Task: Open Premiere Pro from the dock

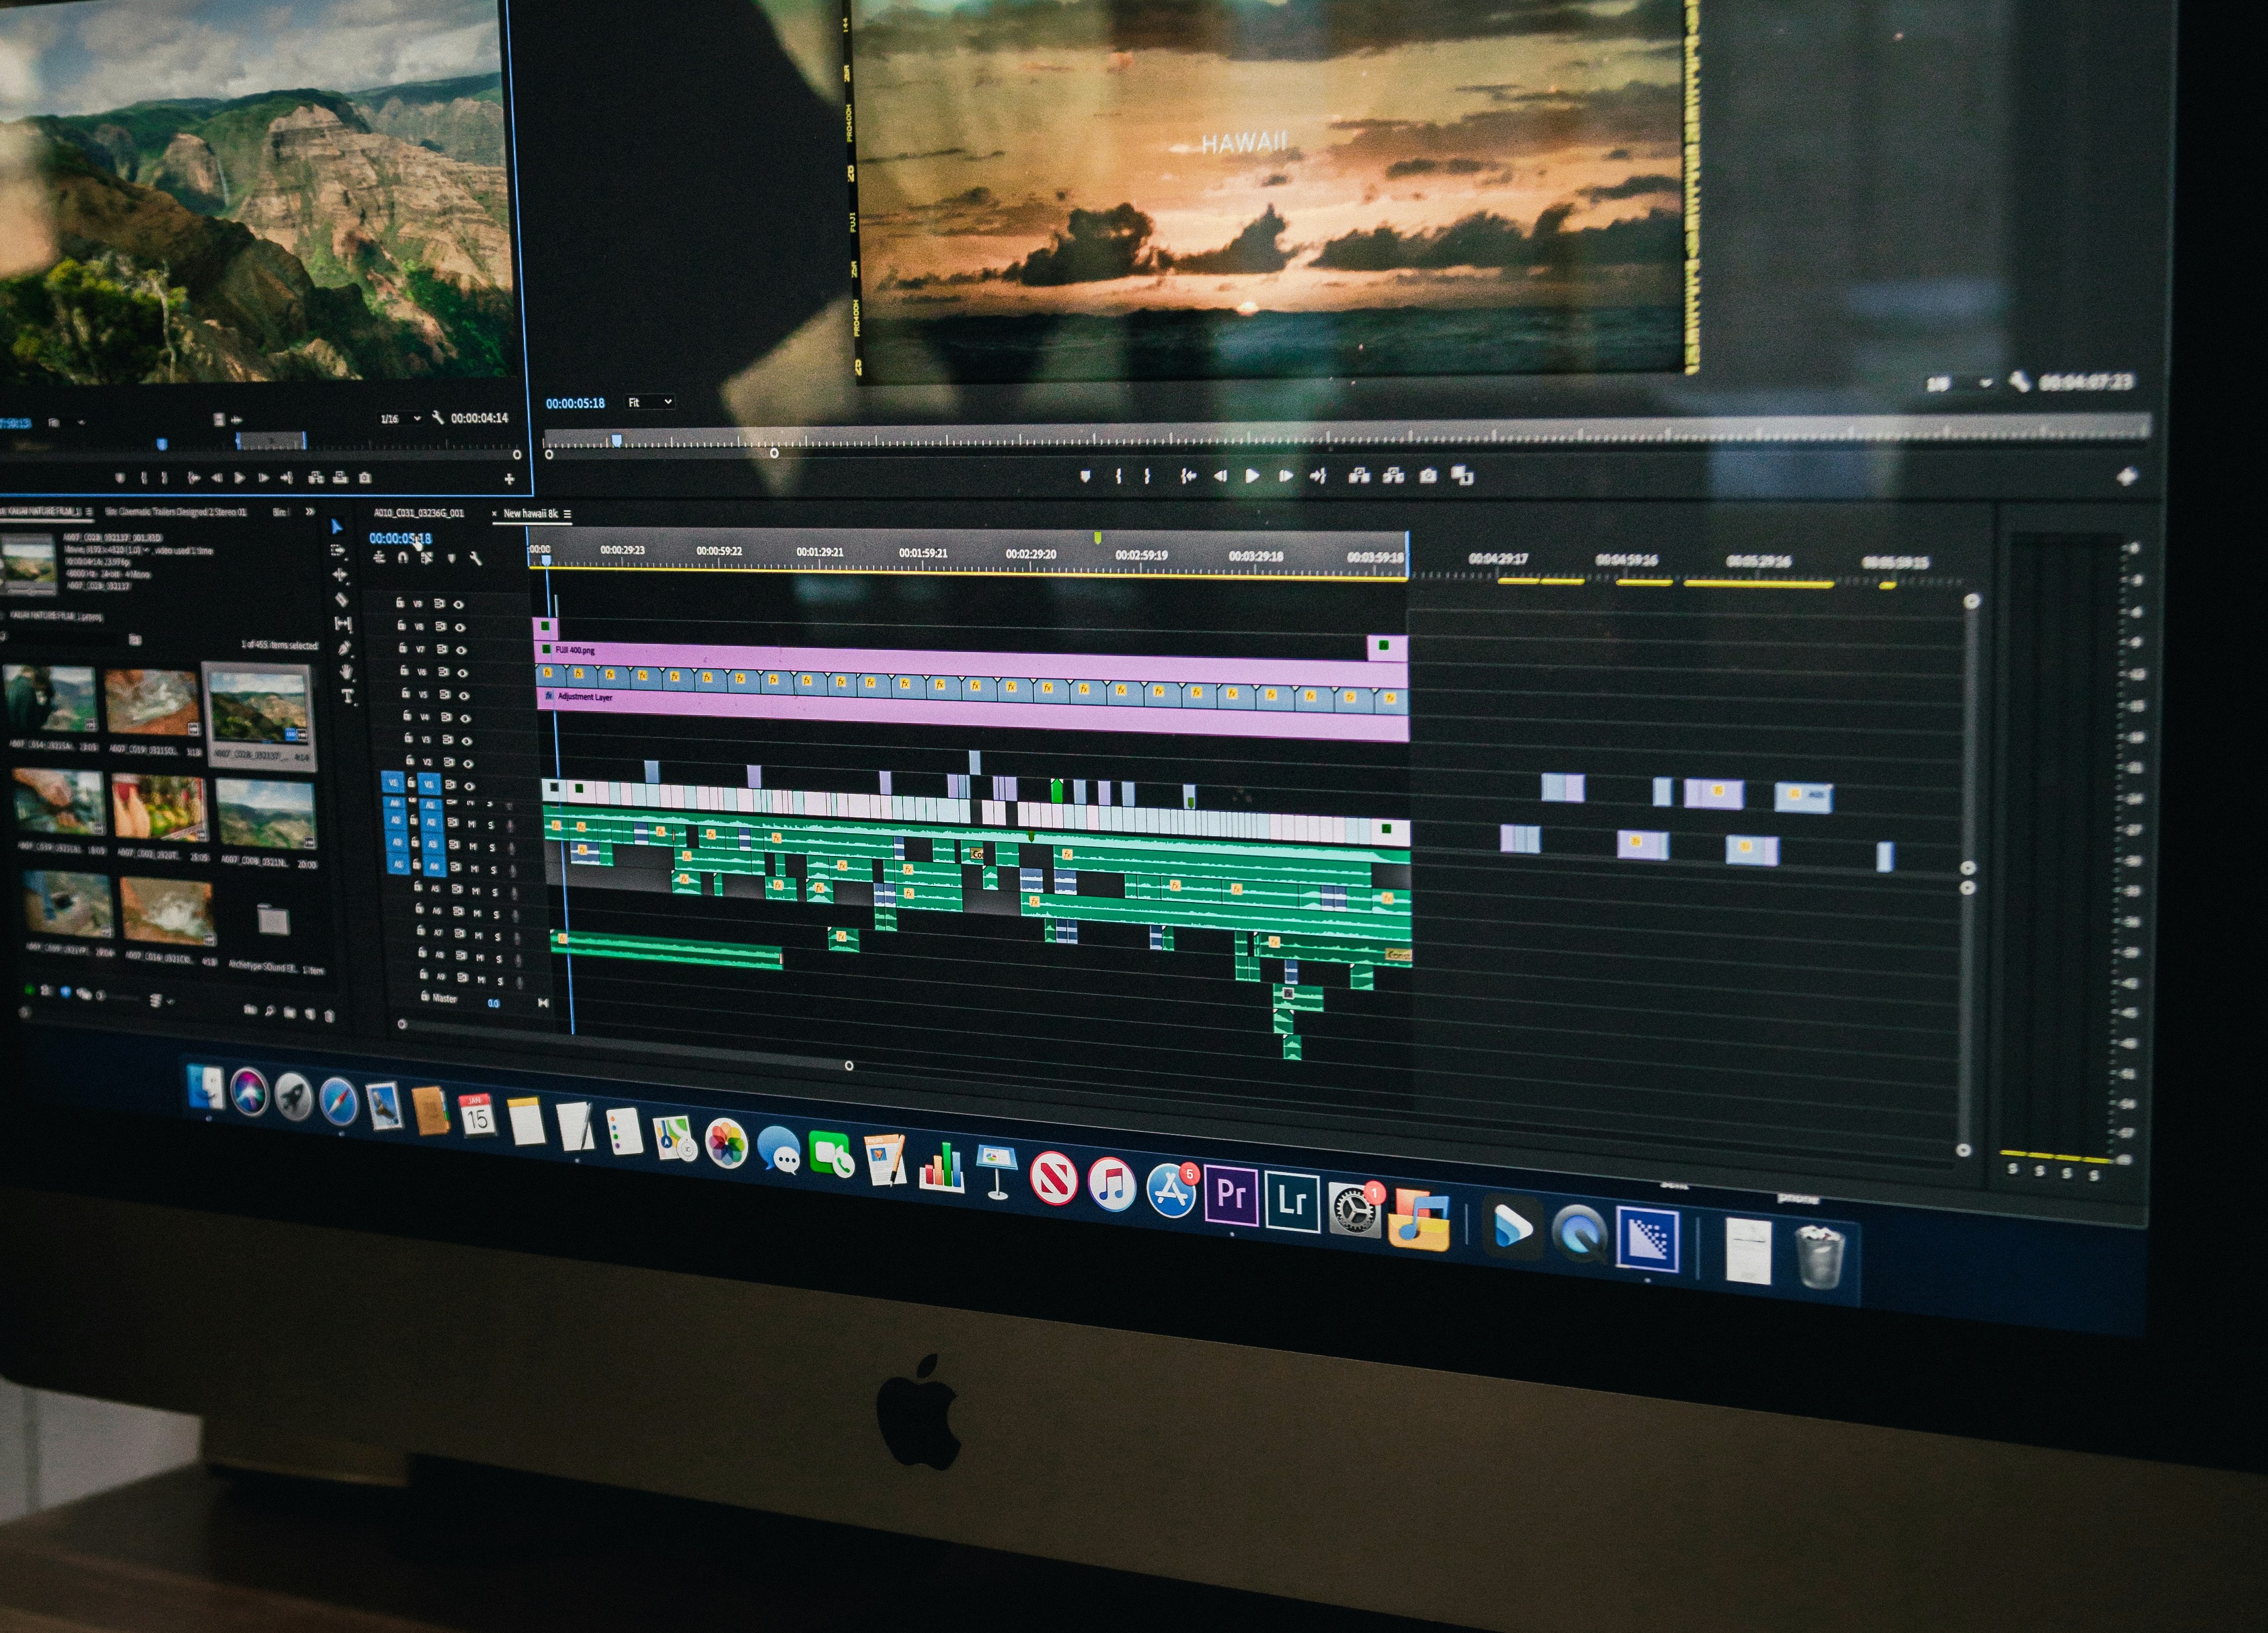Action: coord(1231,1195)
